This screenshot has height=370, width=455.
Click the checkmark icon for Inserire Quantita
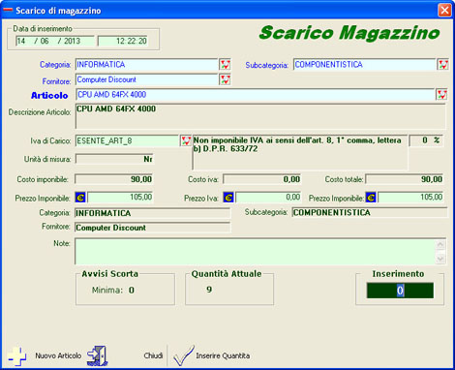(x=183, y=355)
